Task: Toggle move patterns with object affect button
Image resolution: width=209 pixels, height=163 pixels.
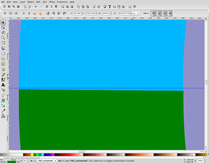Action: [x=170, y=13]
